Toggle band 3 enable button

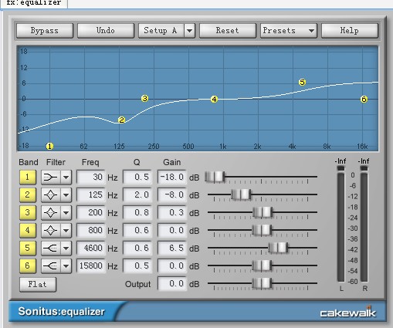click(x=28, y=212)
